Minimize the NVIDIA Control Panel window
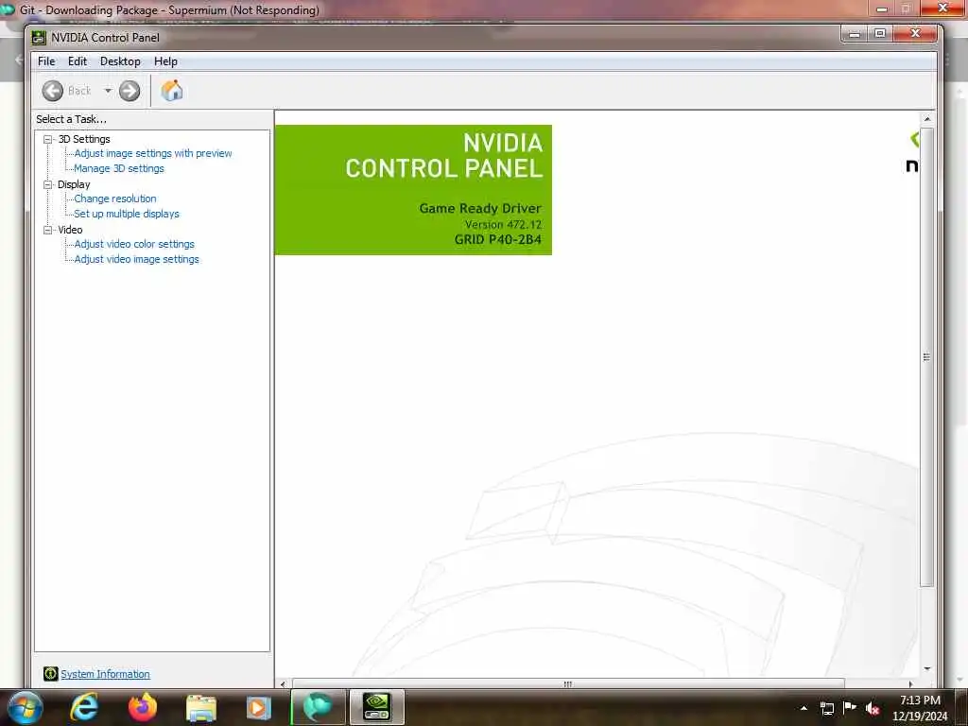Image resolution: width=968 pixels, height=726 pixels. [855, 33]
